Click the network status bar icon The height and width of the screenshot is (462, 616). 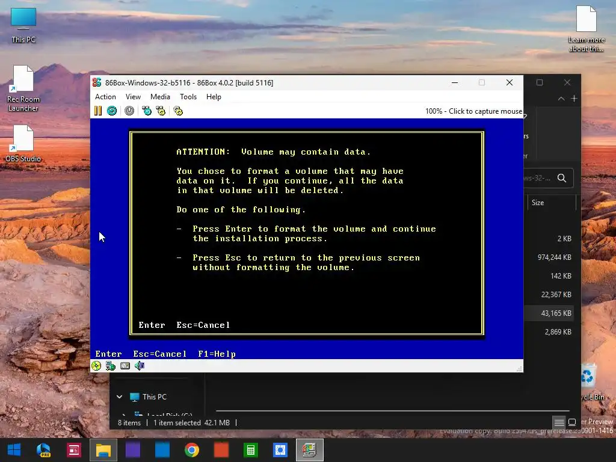(111, 366)
